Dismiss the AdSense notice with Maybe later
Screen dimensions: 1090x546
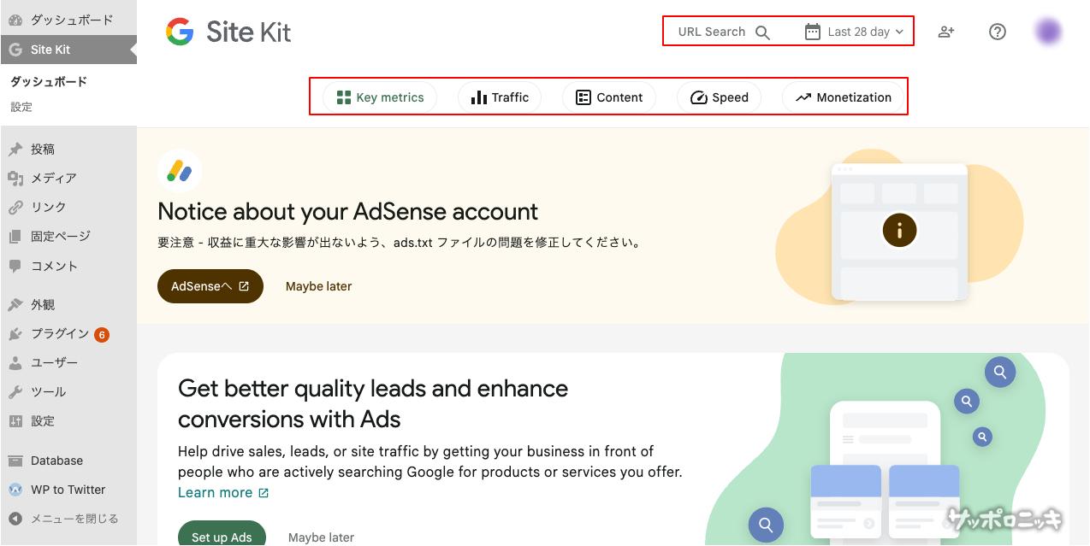point(318,286)
